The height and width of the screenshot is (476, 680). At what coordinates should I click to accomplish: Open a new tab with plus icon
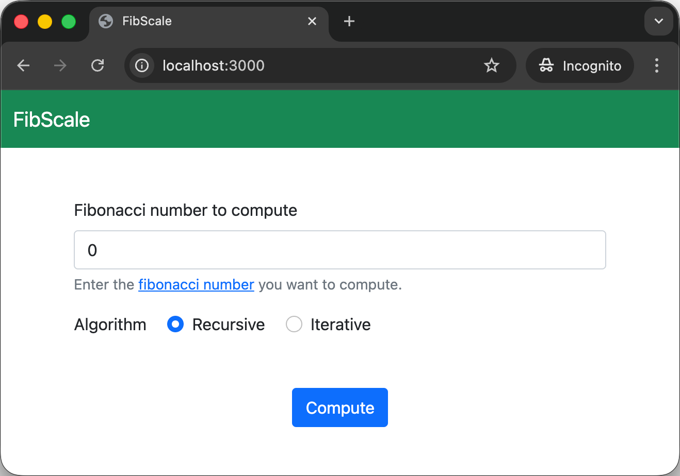pos(349,21)
